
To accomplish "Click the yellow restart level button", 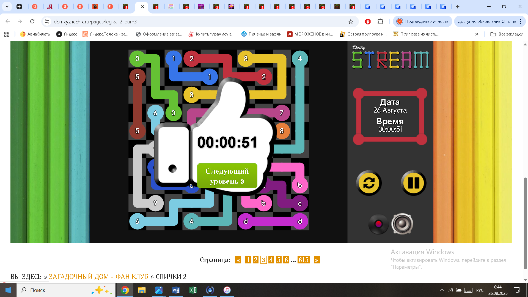I will pyautogui.click(x=369, y=183).
